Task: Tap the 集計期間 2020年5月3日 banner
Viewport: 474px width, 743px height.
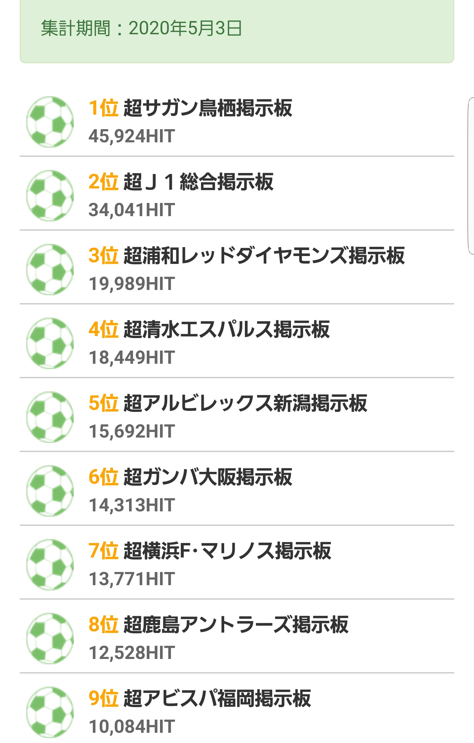Action: pos(237,31)
